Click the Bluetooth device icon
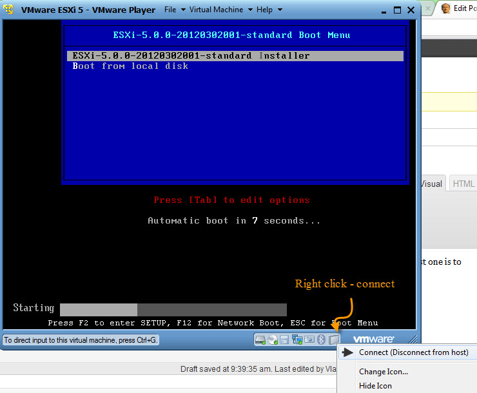The height and width of the screenshot is (393, 477). pos(321,340)
